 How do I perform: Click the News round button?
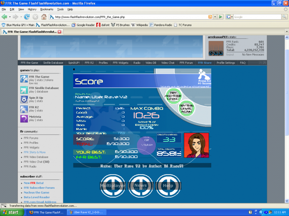[x=141, y=186]
